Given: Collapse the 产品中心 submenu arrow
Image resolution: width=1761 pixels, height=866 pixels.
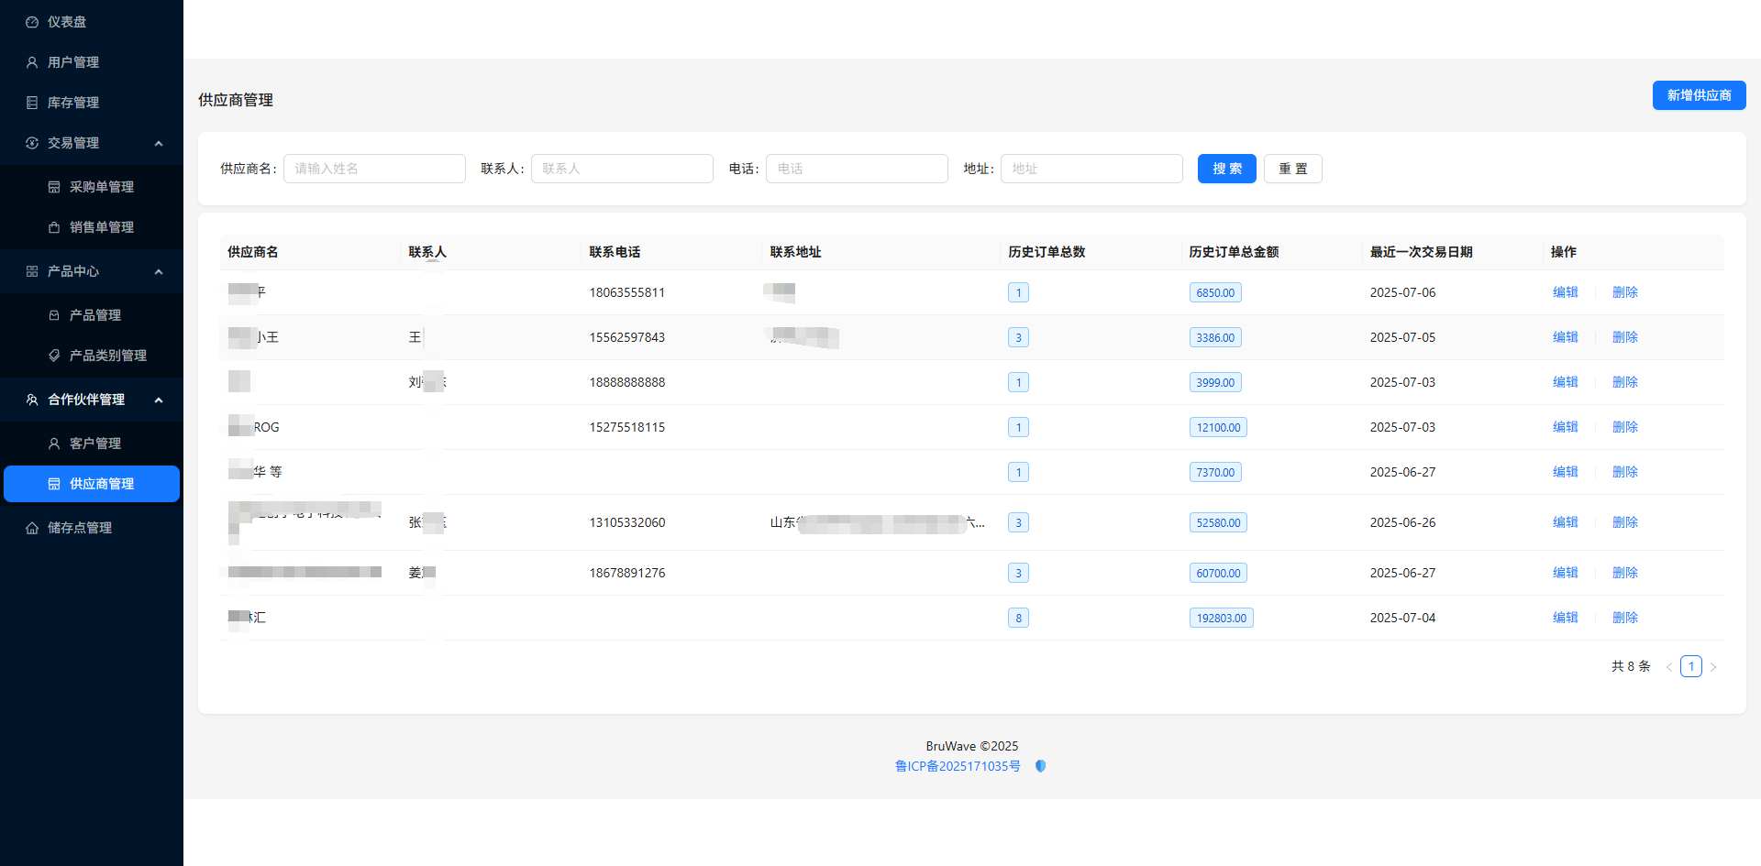Looking at the screenshot, I should tap(159, 271).
